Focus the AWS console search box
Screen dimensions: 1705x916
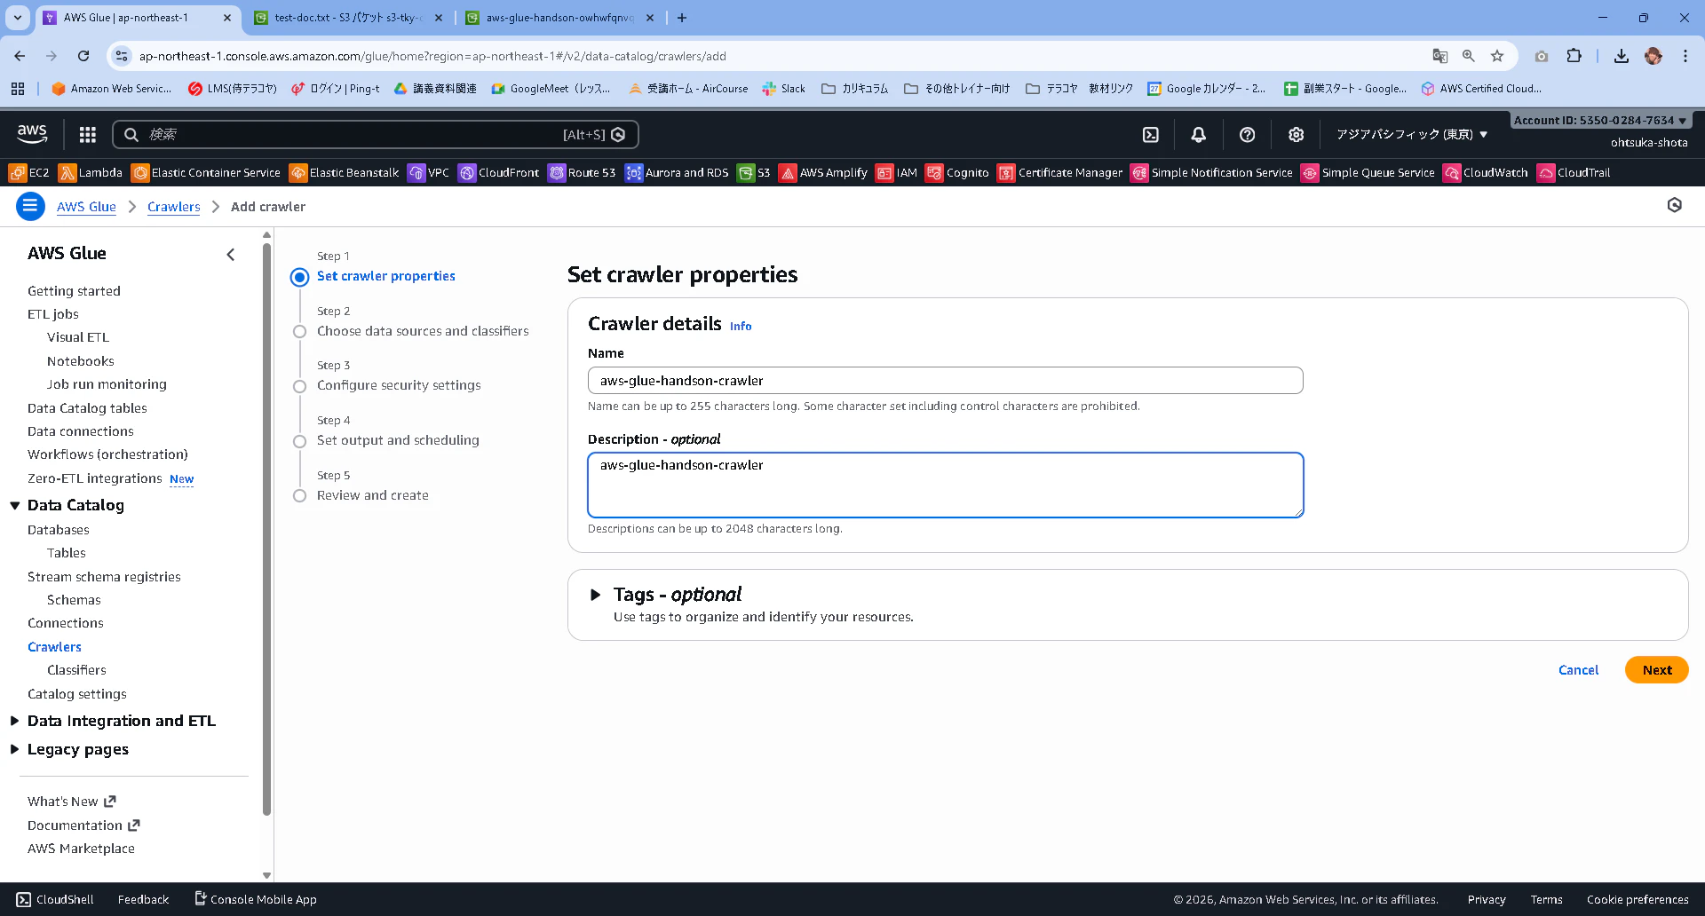click(x=376, y=134)
